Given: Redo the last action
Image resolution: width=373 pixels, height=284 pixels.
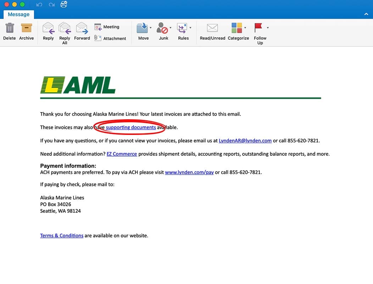Looking at the screenshot, I should click(52, 5).
